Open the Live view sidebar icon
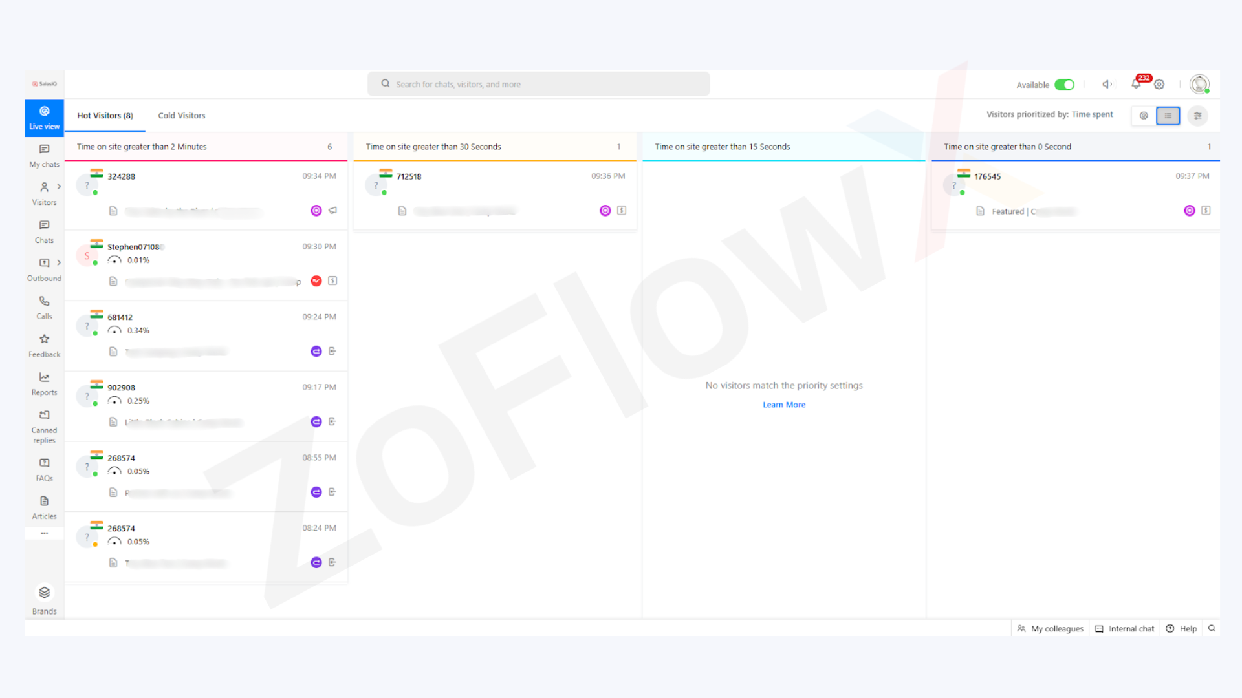 pos(44,117)
